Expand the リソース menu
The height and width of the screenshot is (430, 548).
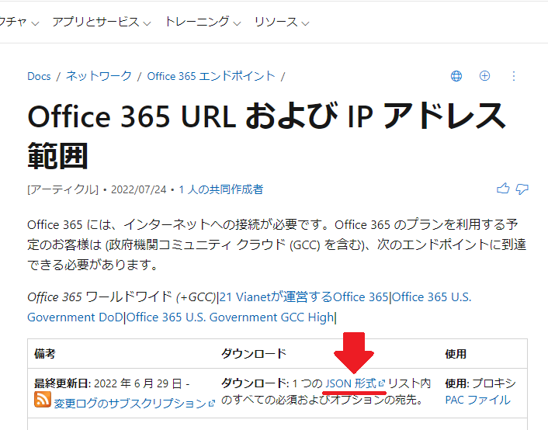(282, 23)
